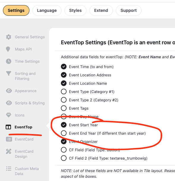Open the Support tab

coord(129,10)
